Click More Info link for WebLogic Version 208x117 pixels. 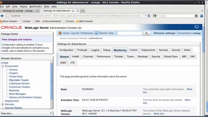click(160, 114)
